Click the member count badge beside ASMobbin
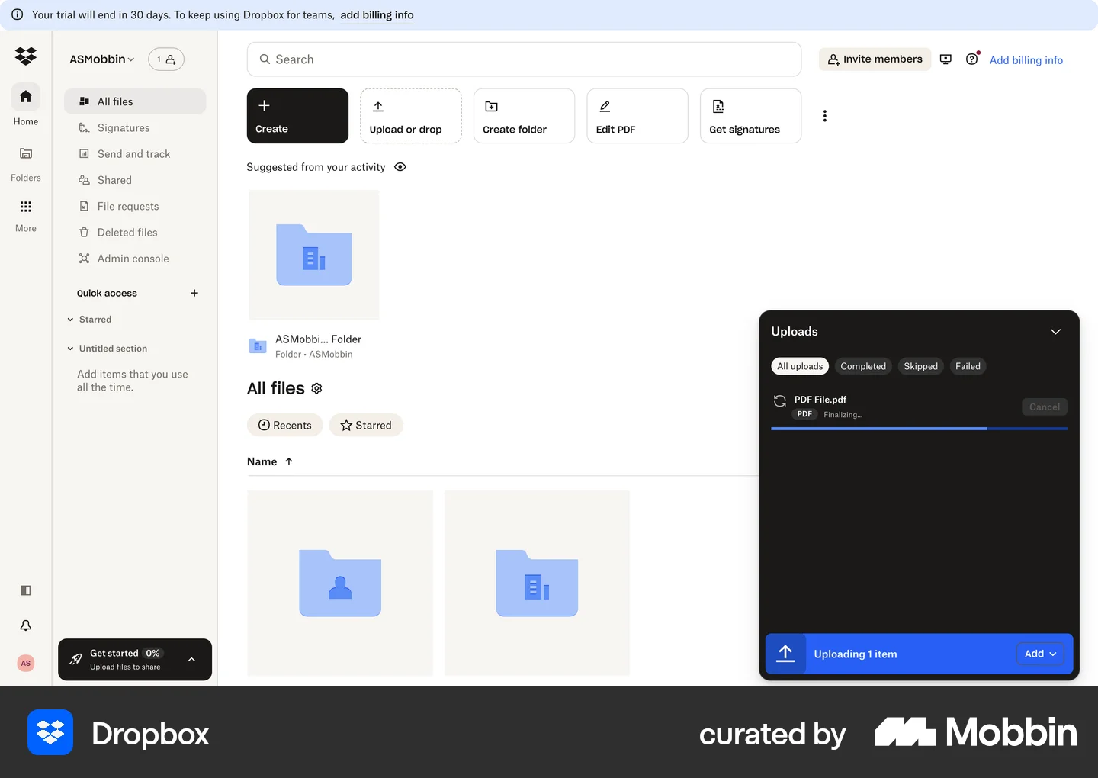This screenshot has width=1098, height=778. (x=166, y=59)
